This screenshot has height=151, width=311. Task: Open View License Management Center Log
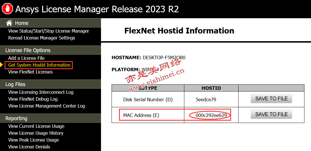[x=47, y=106]
